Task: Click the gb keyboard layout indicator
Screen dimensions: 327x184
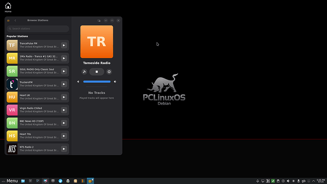Action: (x=304, y=181)
